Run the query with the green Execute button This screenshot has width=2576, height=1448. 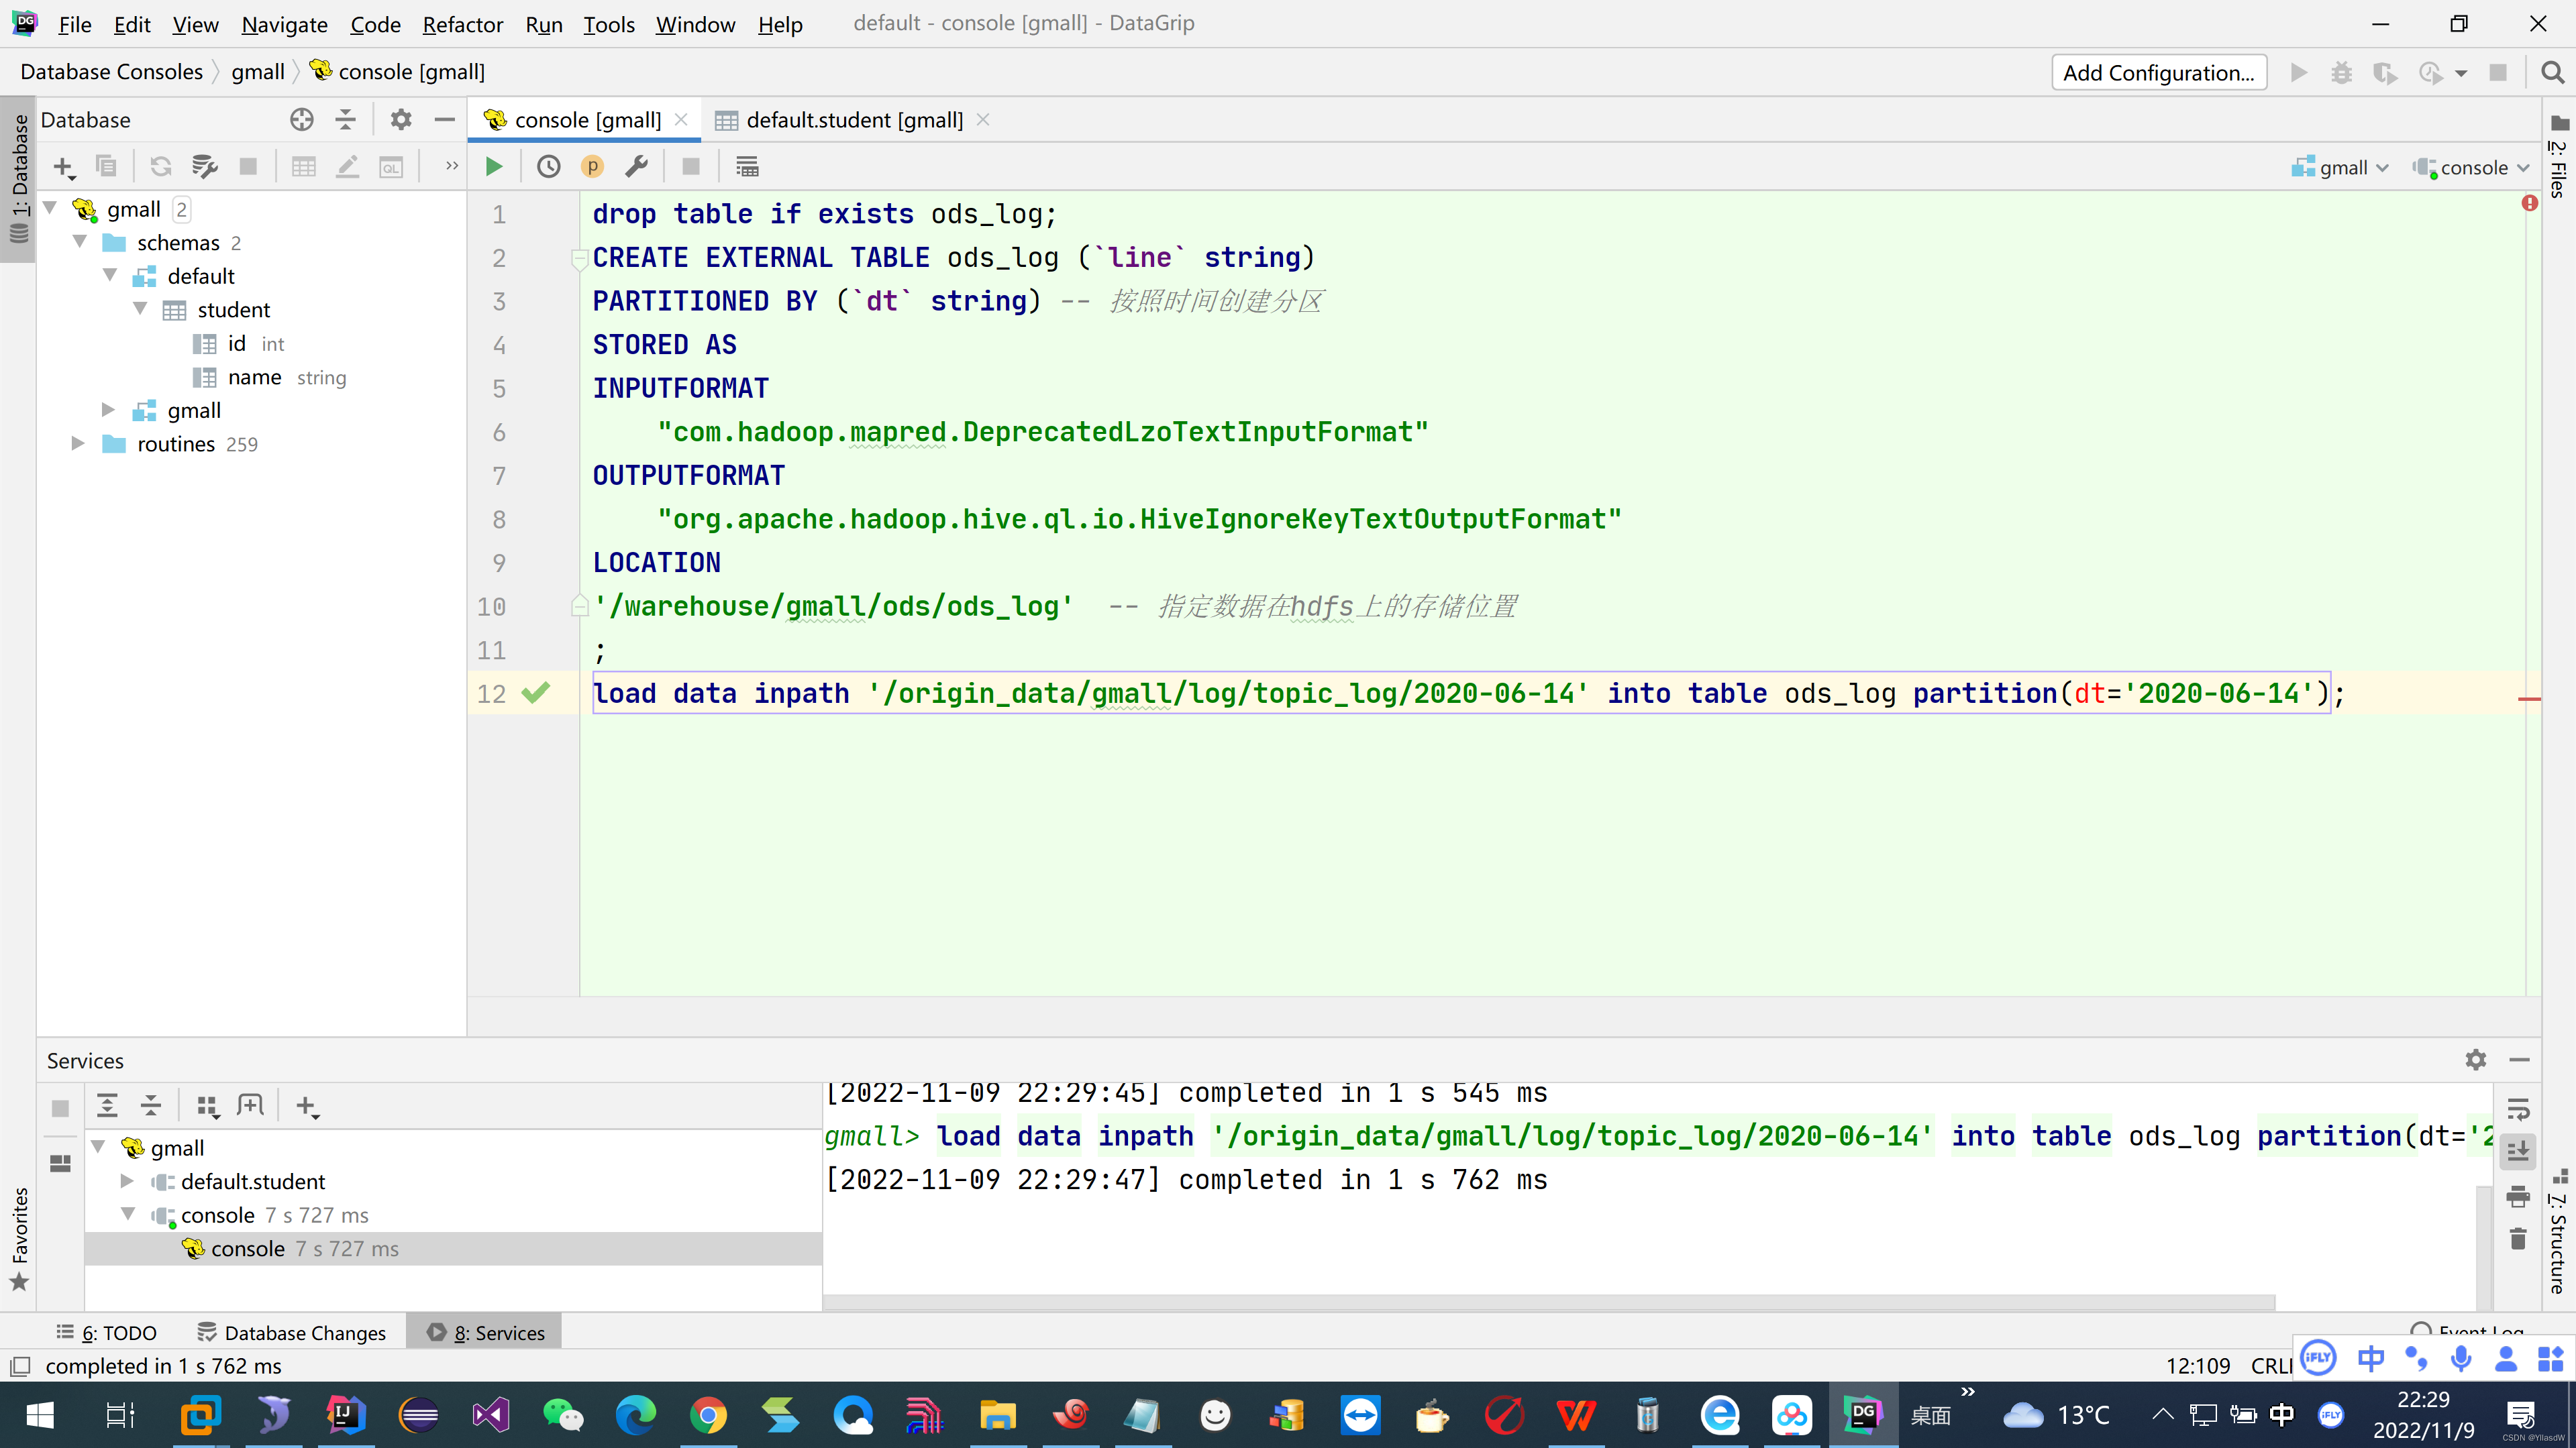494,167
